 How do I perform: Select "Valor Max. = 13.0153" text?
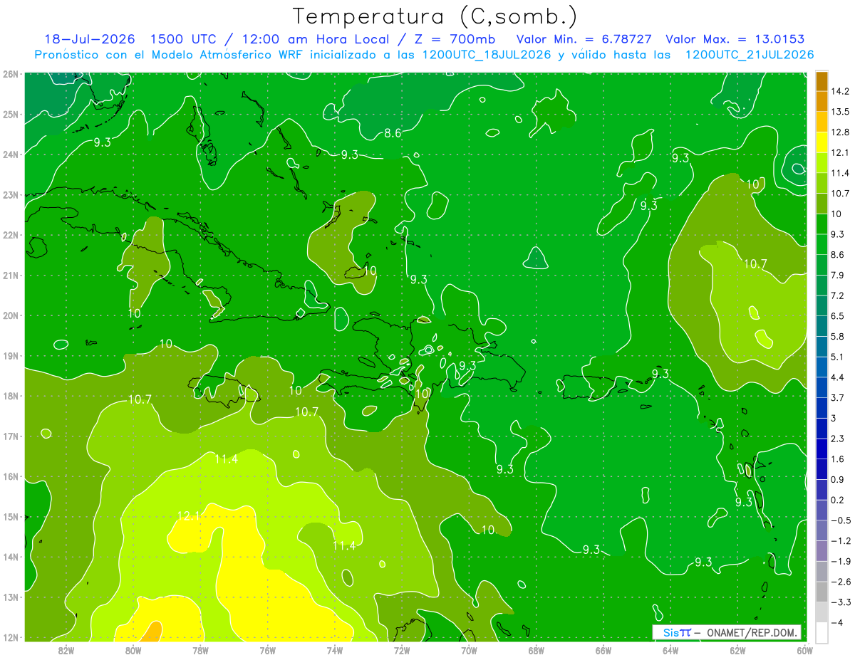pos(735,39)
